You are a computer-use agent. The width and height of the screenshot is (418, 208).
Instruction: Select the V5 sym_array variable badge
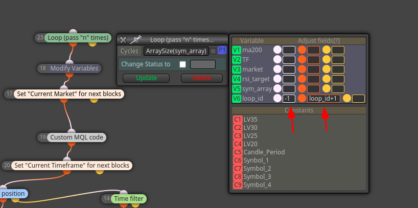pos(237,89)
